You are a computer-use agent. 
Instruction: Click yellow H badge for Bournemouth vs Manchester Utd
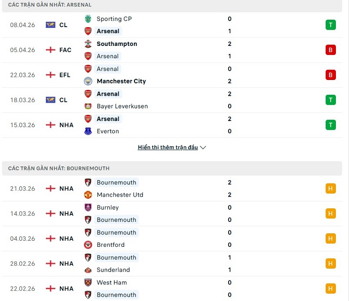330,188
